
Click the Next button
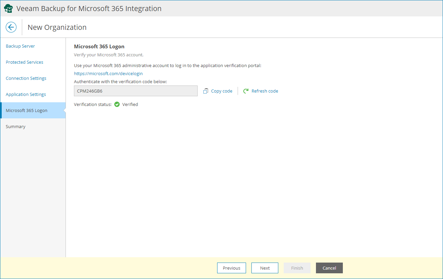coord(265,268)
